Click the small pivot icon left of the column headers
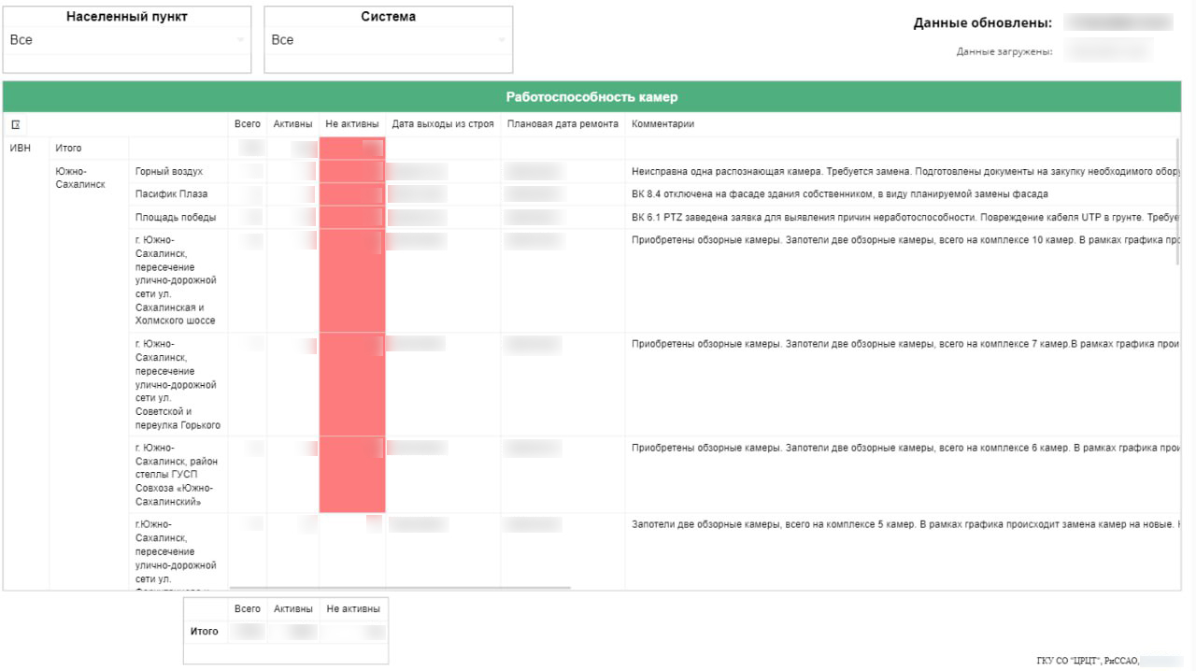Screen dimensions: 1196x671 point(15,124)
